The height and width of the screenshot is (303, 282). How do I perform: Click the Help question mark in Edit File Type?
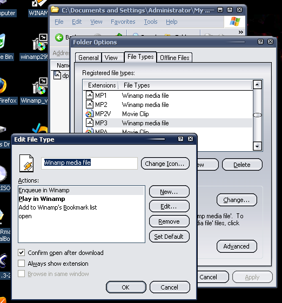coord(180,139)
